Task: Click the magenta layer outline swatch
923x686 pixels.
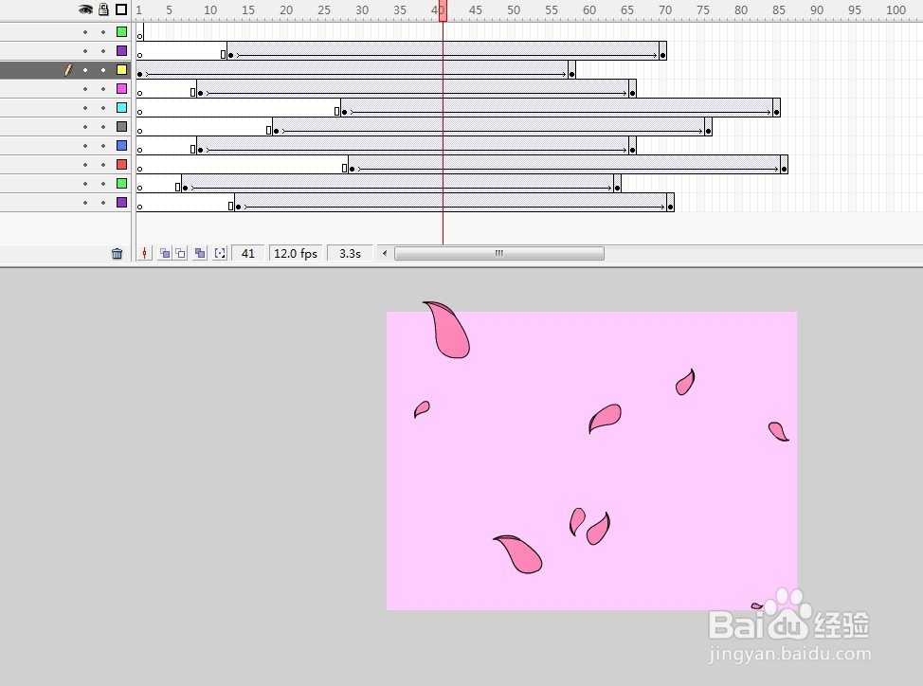Action: click(x=122, y=88)
